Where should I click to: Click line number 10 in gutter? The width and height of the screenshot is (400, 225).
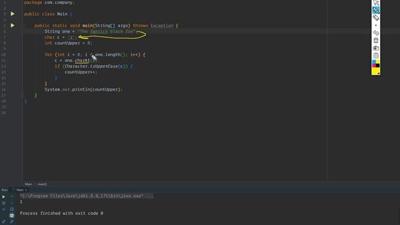[4, 54]
